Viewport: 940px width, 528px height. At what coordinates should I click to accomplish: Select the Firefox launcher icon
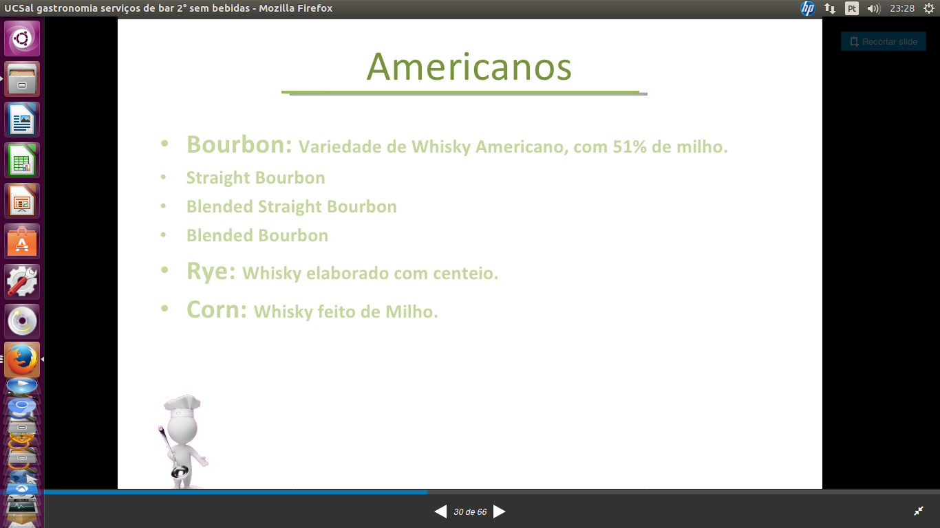pyautogui.click(x=22, y=360)
